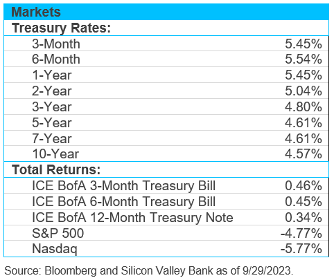
Task: Click the 0.45% six-month bill return
Action: (x=304, y=201)
